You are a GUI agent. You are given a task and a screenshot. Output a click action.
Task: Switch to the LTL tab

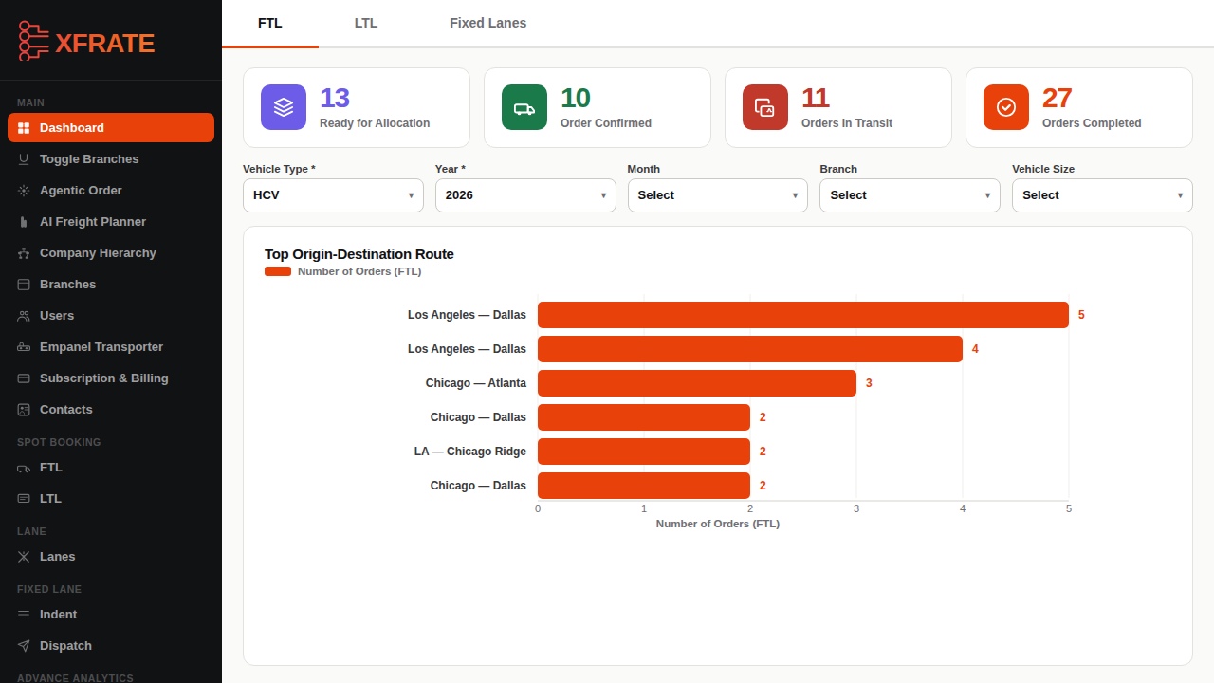point(365,22)
